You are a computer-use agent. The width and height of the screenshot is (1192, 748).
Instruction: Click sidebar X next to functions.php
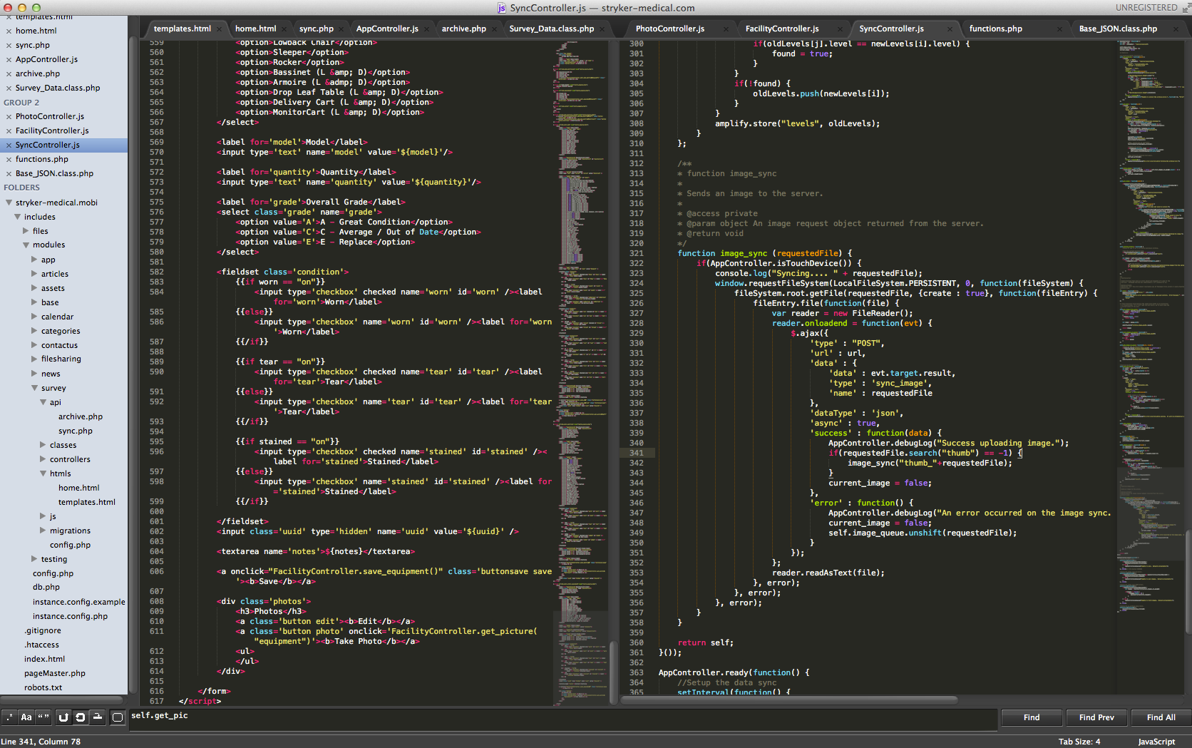[9, 160]
